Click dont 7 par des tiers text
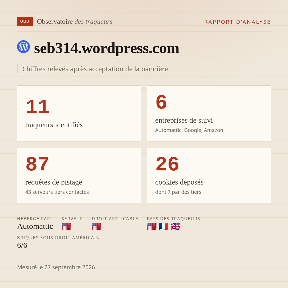Image resolution: width=288 pixels, height=288 pixels. click(178, 192)
